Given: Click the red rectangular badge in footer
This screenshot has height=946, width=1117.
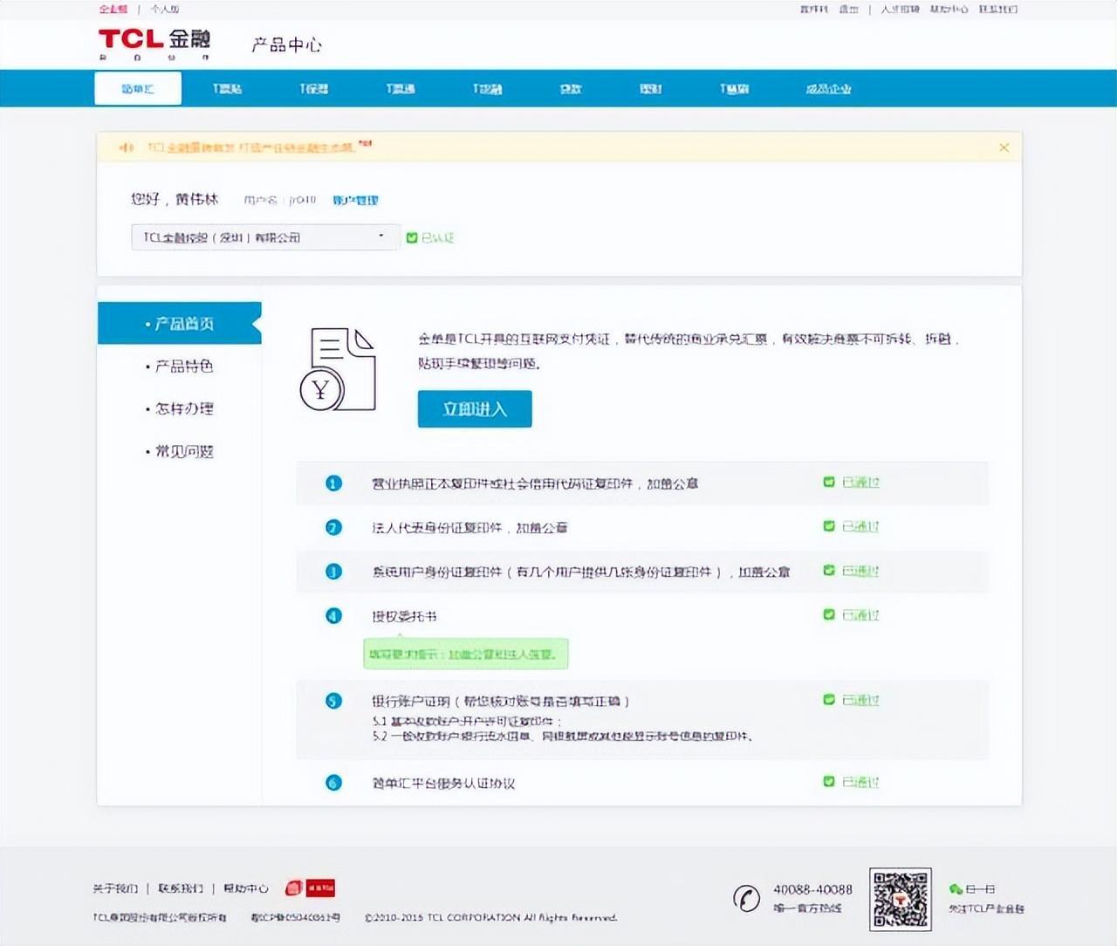Looking at the screenshot, I should 320,888.
